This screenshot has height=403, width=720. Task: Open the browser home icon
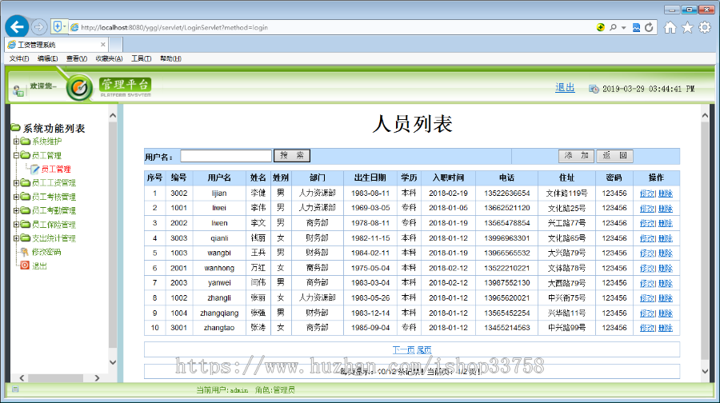(670, 27)
